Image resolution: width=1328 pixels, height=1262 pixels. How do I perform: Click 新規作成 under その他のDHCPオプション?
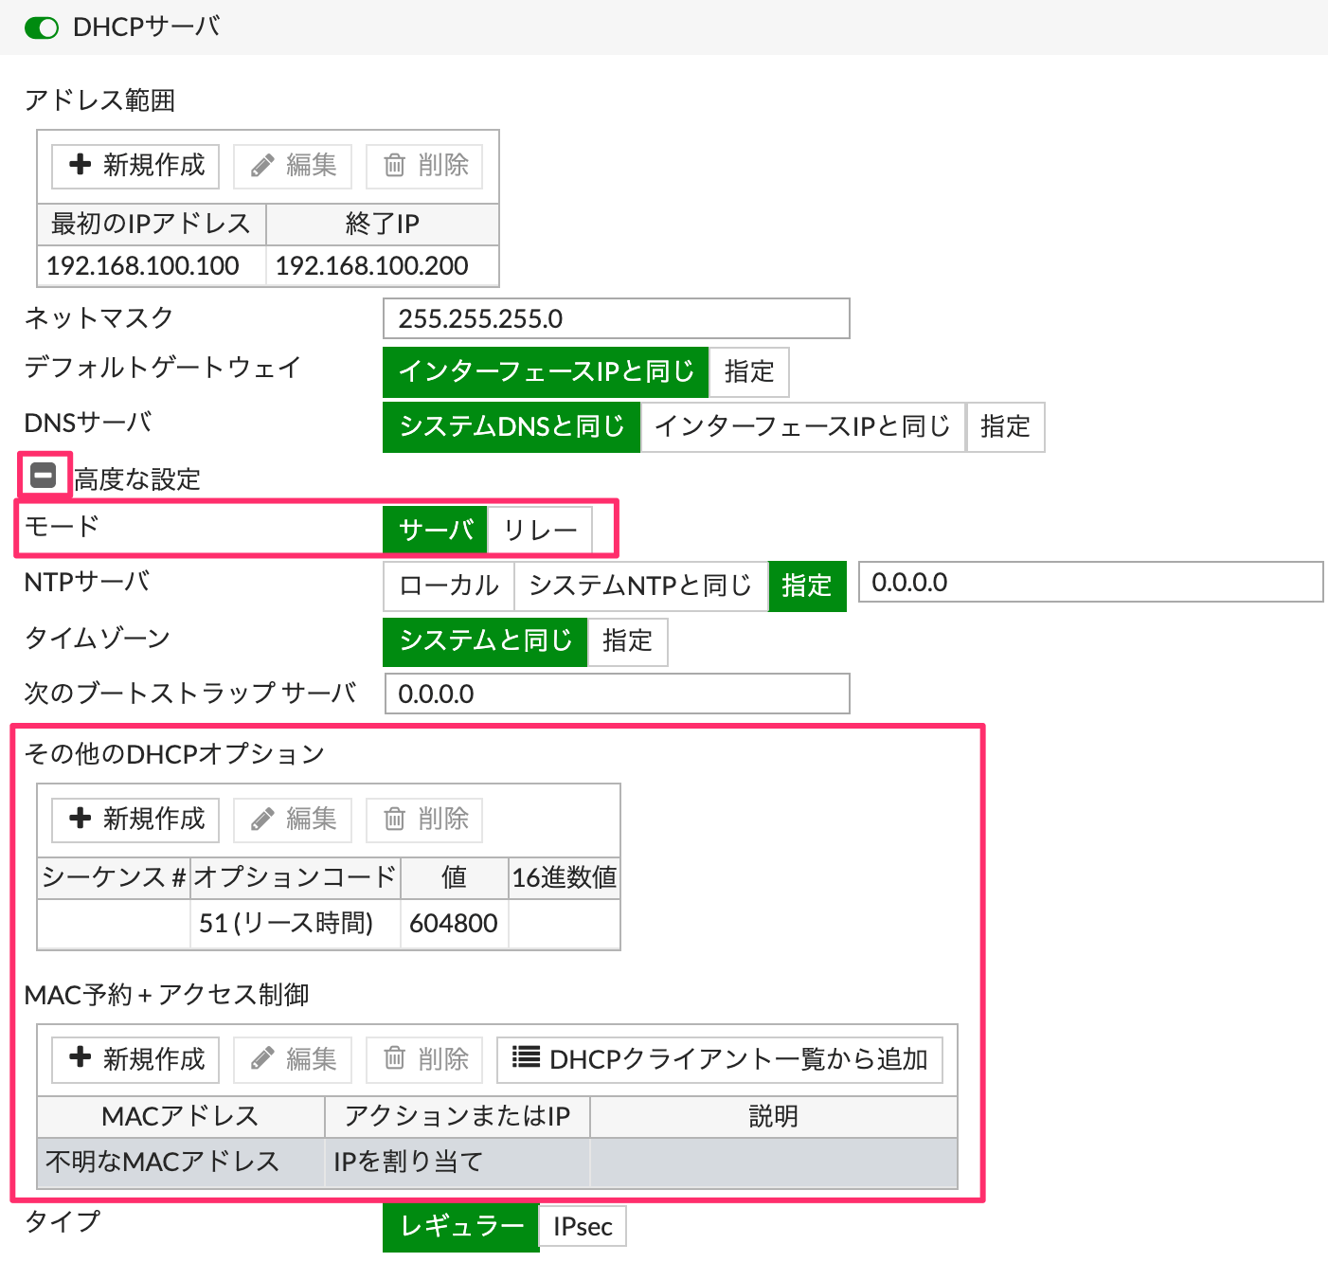click(136, 820)
